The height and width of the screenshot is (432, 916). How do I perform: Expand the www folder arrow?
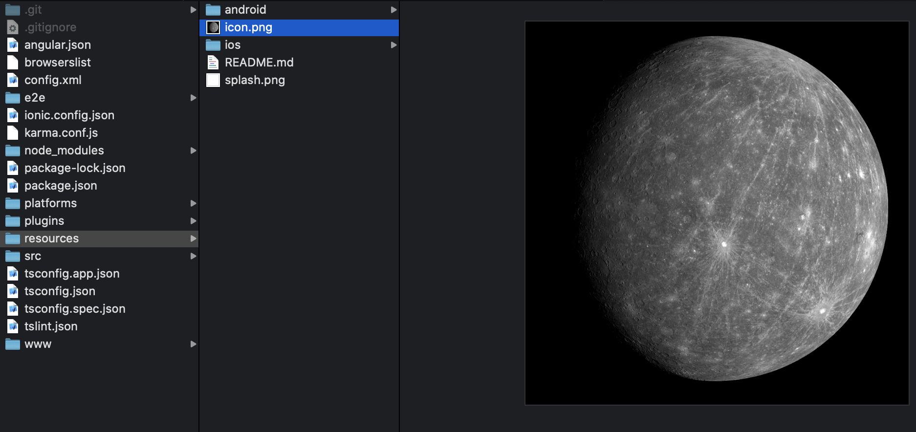(193, 344)
